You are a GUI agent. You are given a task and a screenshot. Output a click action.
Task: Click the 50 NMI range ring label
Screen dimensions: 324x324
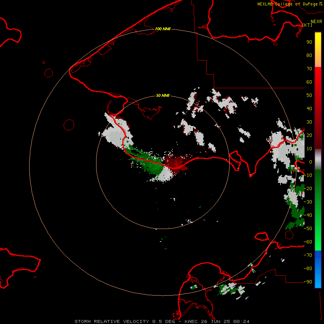[x=163, y=95]
